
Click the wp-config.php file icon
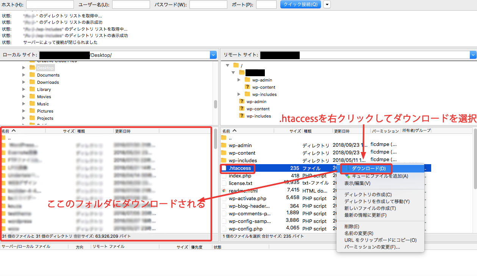click(224, 229)
